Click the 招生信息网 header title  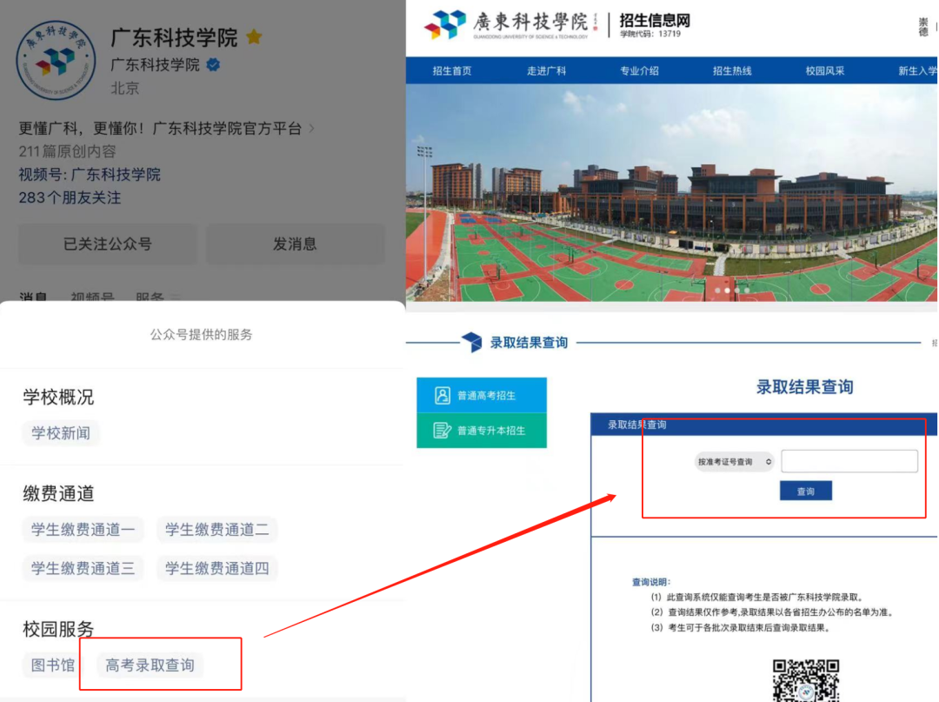(x=655, y=21)
